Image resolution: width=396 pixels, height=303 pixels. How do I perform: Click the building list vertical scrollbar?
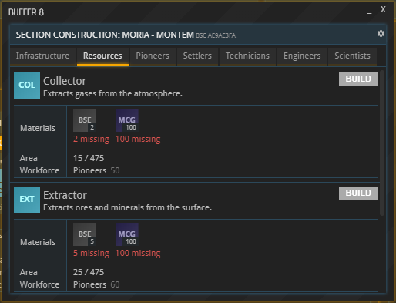[382, 143]
